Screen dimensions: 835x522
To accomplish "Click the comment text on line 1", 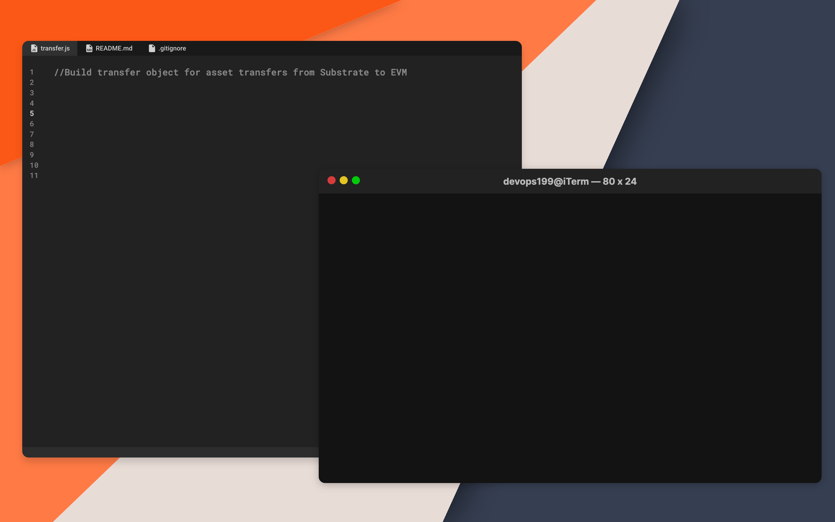I will pyautogui.click(x=230, y=72).
